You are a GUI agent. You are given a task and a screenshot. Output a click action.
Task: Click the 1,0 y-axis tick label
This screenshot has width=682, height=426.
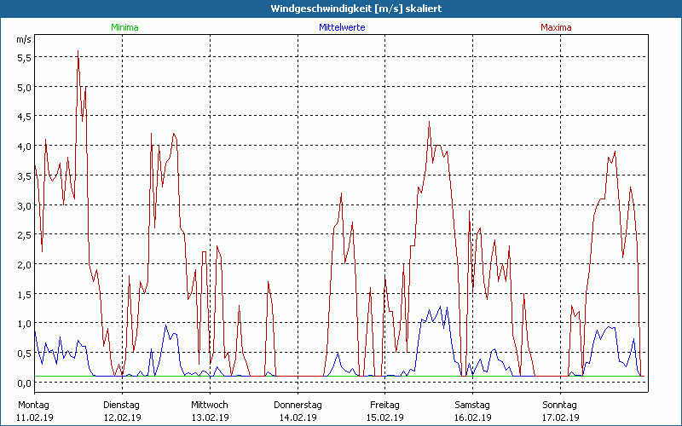click(24, 324)
